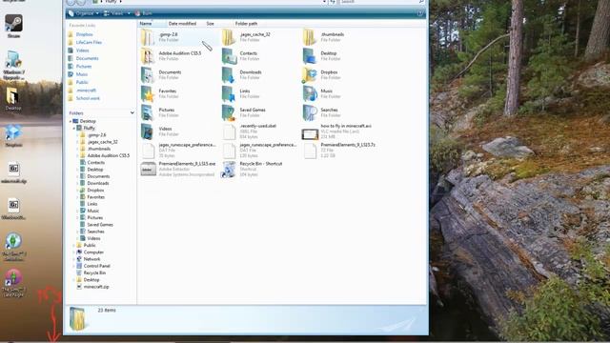Click the Windows 7 Upgrade desktop icon

(x=13, y=65)
